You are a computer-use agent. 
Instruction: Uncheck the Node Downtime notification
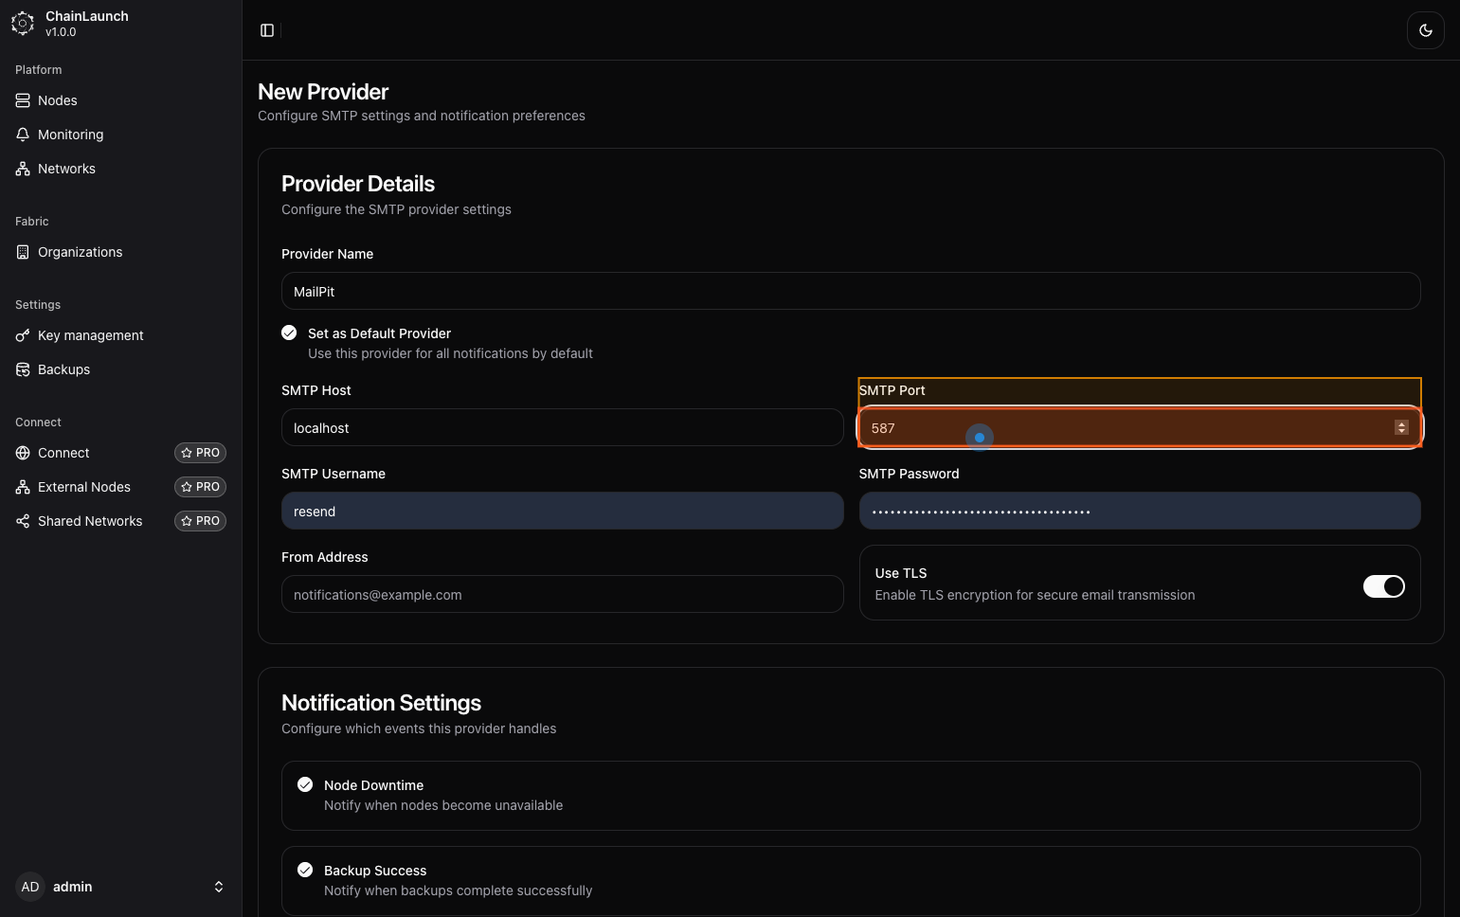(x=305, y=784)
